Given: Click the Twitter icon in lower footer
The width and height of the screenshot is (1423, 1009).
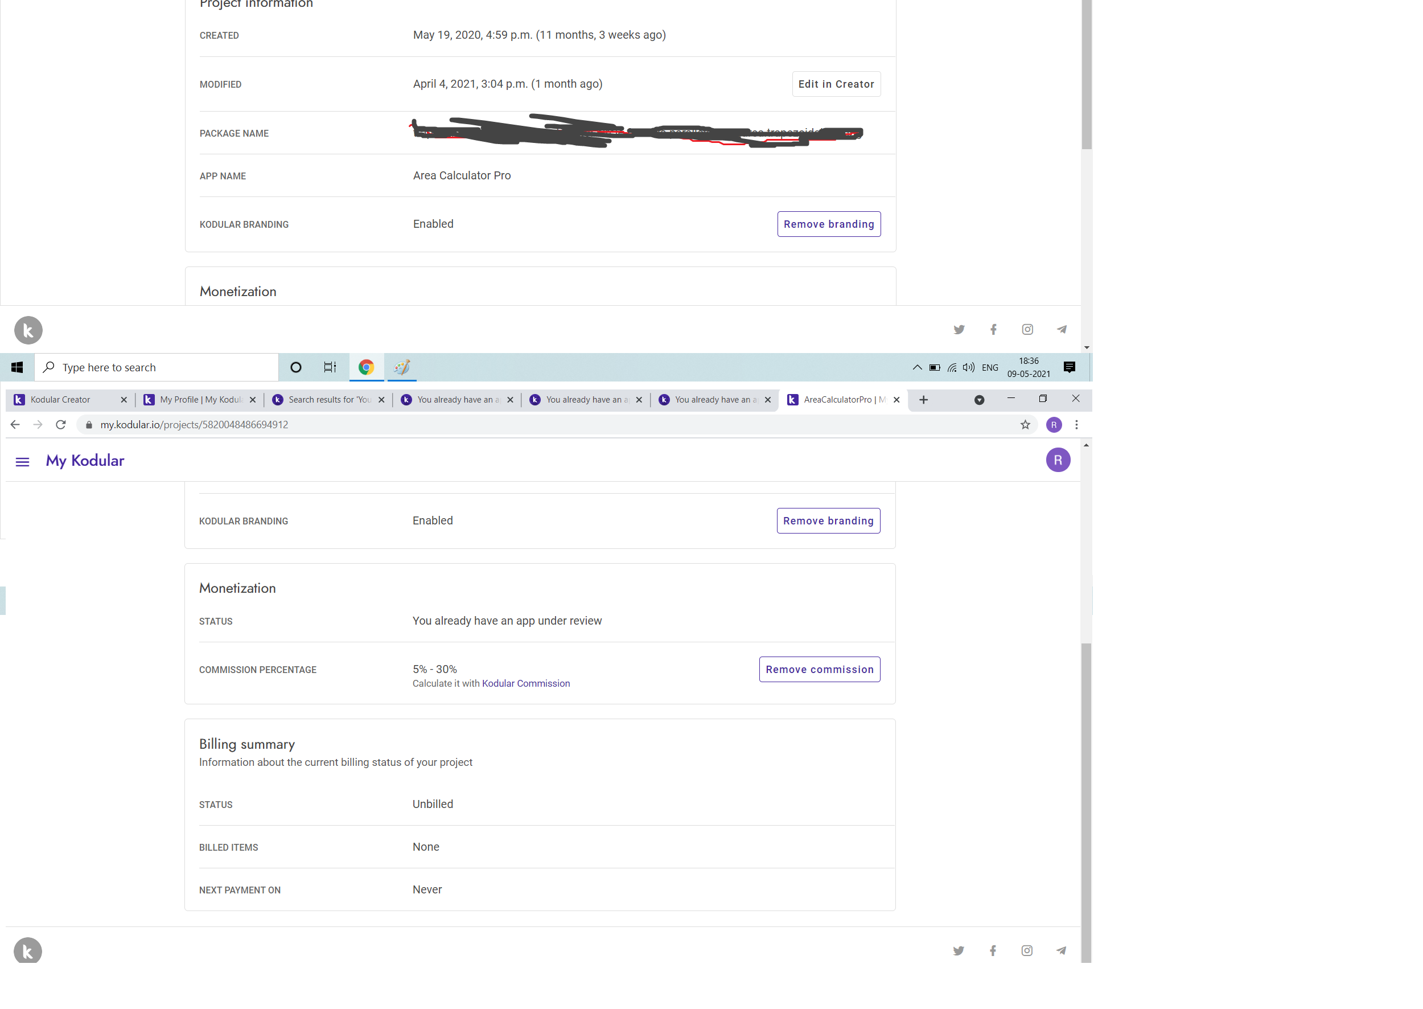Looking at the screenshot, I should click(959, 951).
